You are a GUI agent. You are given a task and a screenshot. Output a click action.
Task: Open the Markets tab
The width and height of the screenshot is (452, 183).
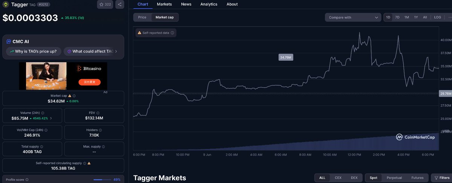click(x=164, y=4)
